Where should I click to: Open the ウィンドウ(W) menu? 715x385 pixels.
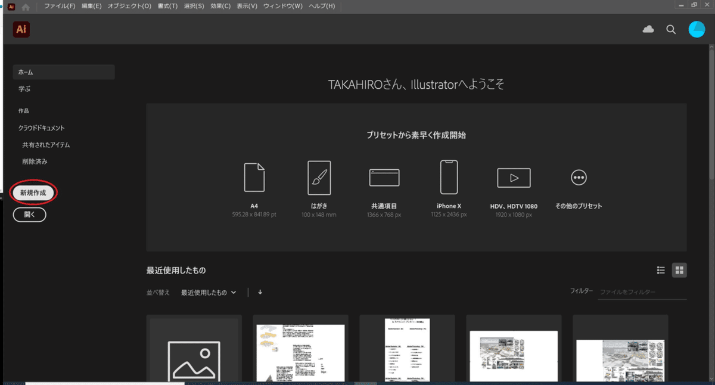282,6
